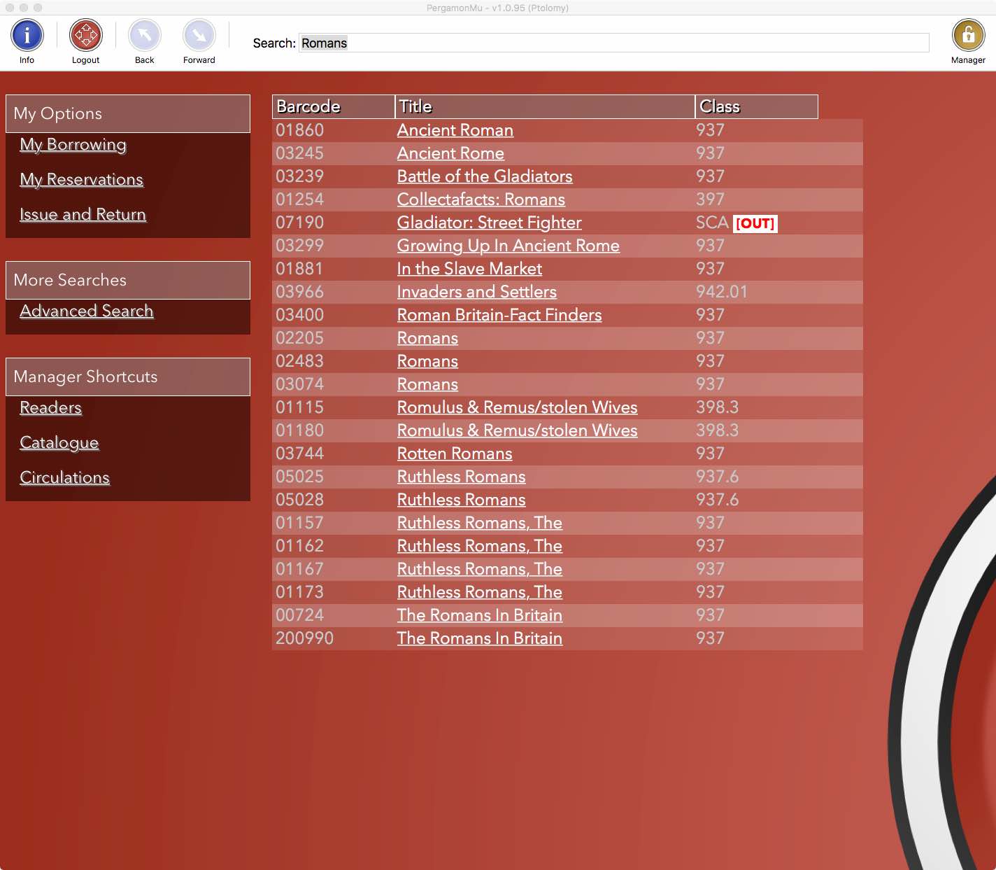Open Romans with barcode 02483

tap(428, 361)
